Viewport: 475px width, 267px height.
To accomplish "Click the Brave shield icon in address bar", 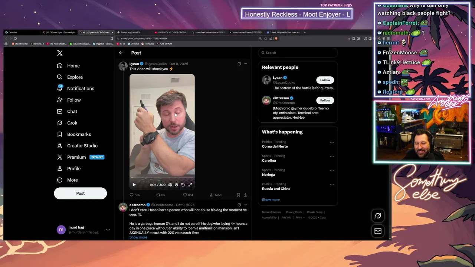I will [276, 39].
